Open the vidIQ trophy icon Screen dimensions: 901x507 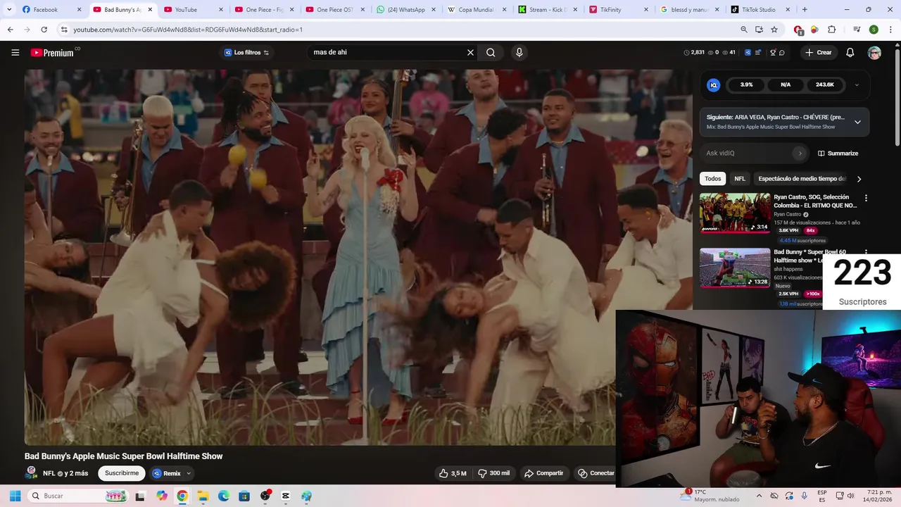[773, 53]
